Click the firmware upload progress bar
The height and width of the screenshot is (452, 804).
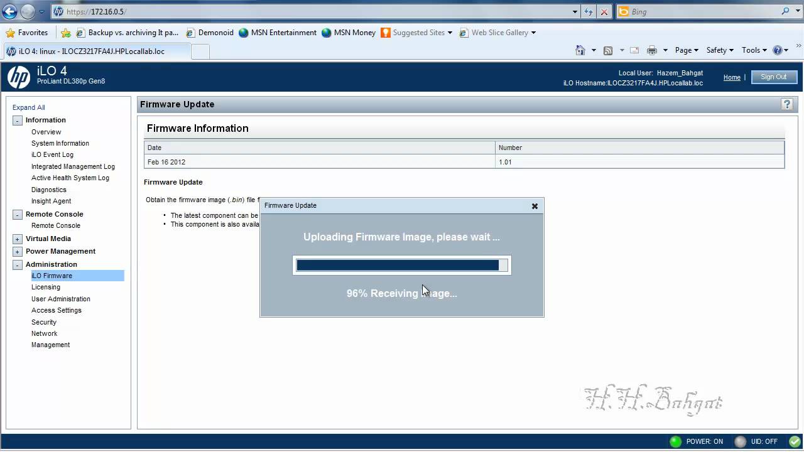402,265
